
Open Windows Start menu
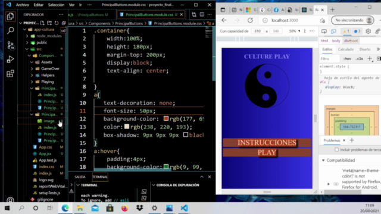click(7, 208)
